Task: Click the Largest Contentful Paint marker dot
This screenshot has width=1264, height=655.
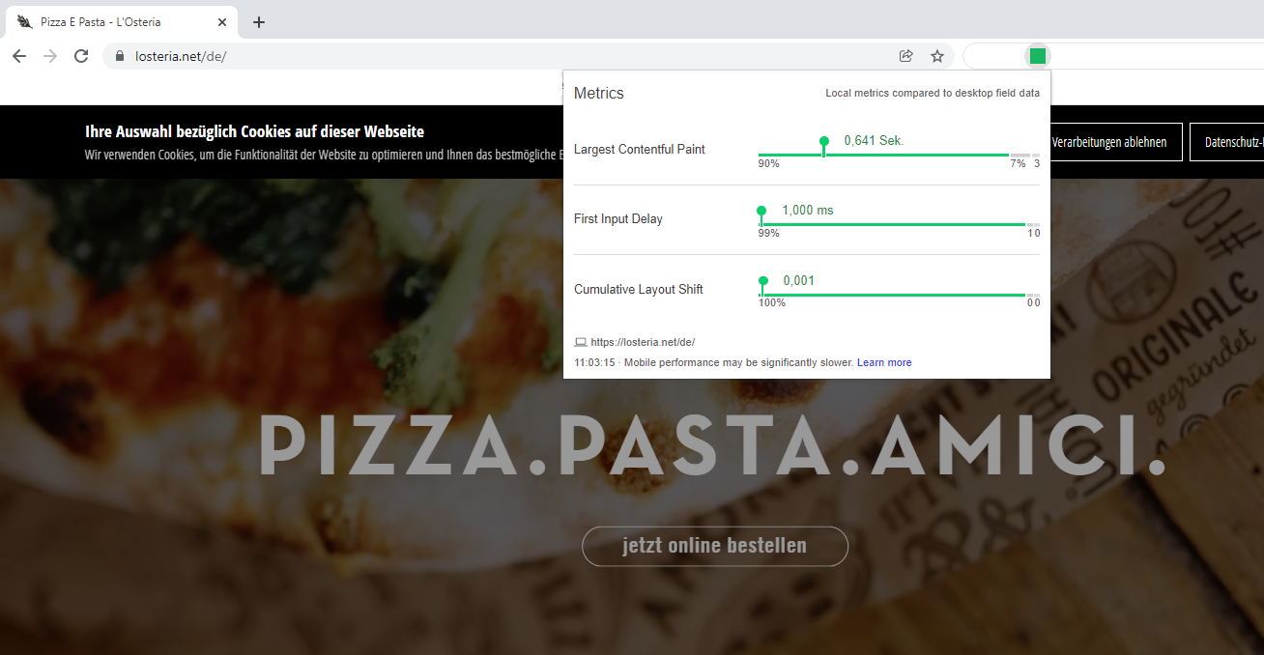Action: click(824, 142)
